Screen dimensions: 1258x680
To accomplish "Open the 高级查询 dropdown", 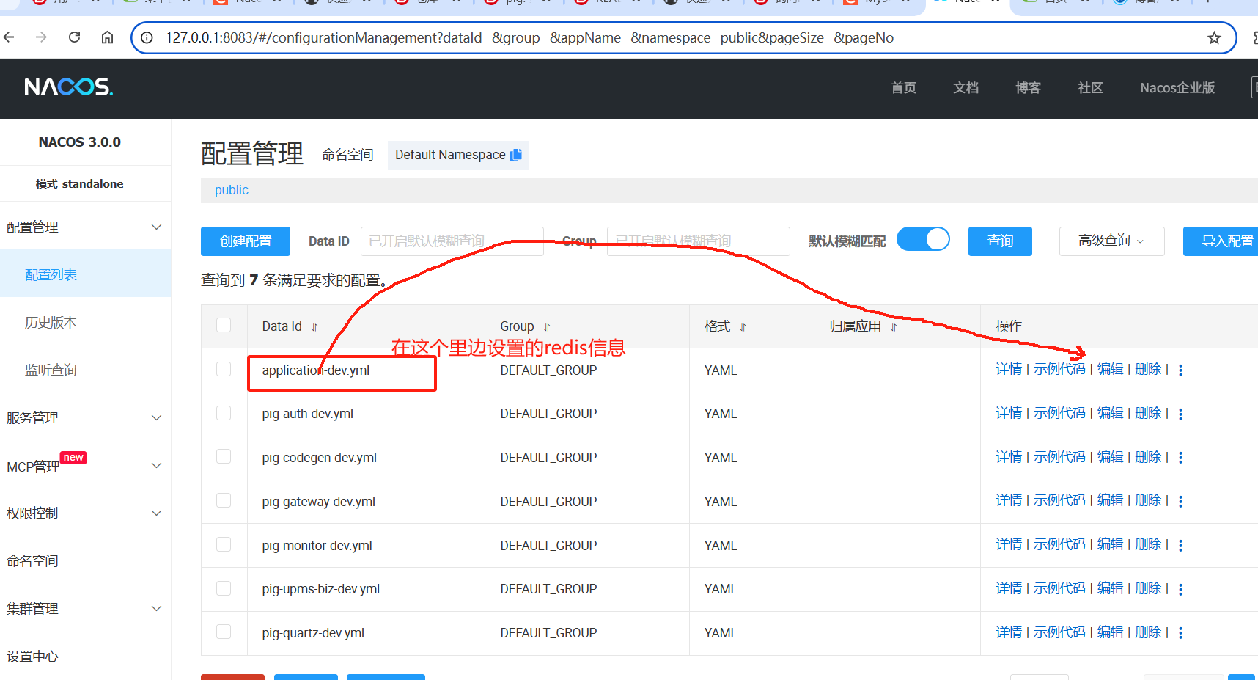I will [1111, 241].
